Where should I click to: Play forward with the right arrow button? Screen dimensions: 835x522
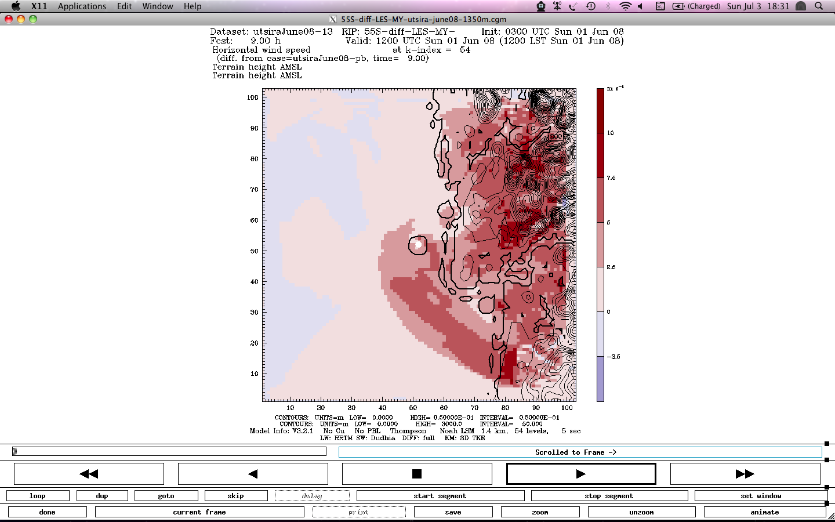click(581, 474)
